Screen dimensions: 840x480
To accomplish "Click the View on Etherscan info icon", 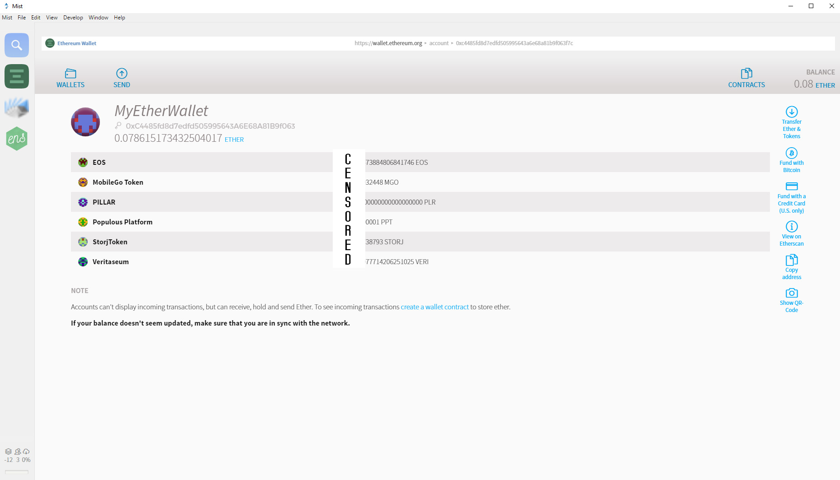I will (792, 226).
